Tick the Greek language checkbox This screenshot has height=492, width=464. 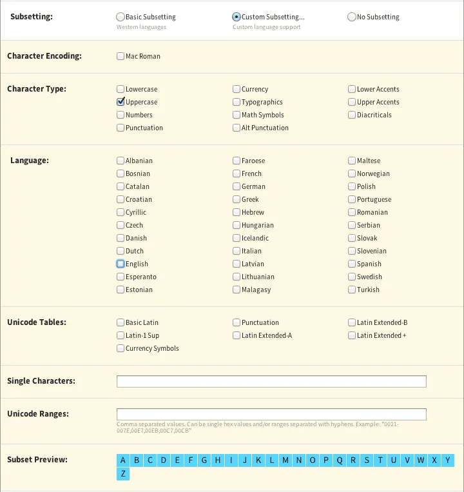pyautogui.click(x=237, y=200)
